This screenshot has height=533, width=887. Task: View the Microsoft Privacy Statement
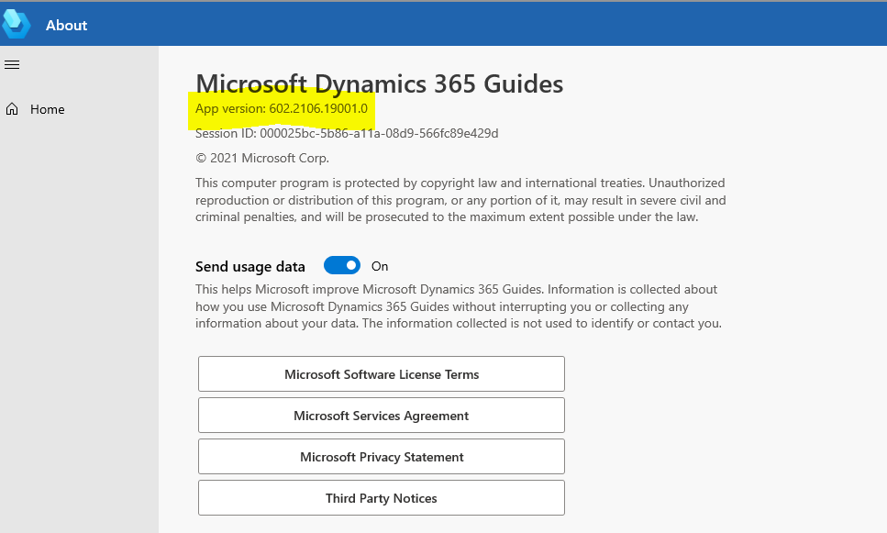pyautogui.click(x=382, y=457)
